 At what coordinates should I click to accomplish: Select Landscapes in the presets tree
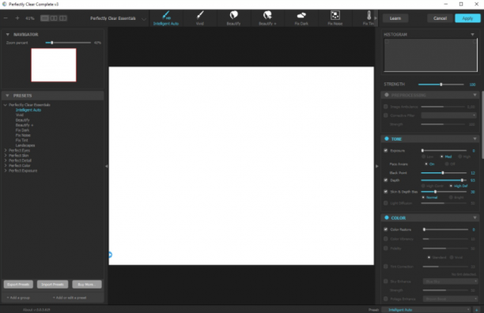tap(25, 145)
